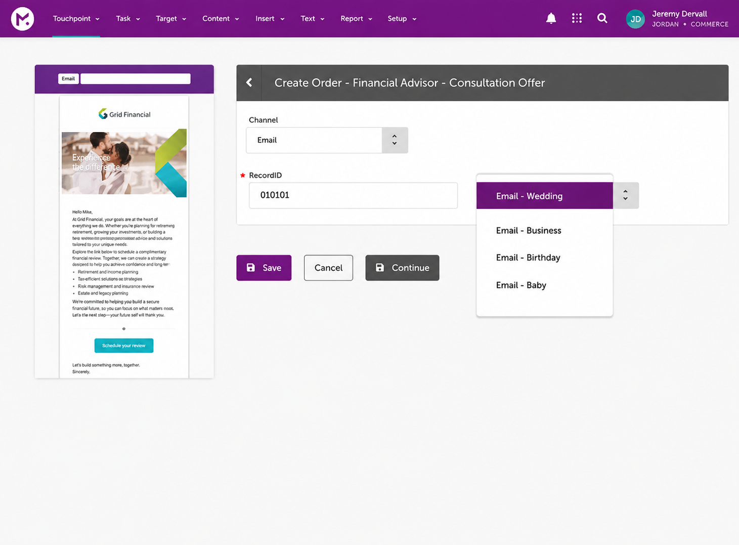The height and width of the screenshot is (545, 739).
Task: Open the apps grid launcher
Action: click(x=577, y=18)
